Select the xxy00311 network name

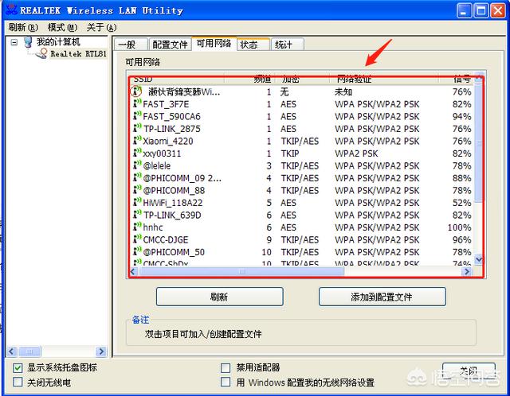coord(162,153)
